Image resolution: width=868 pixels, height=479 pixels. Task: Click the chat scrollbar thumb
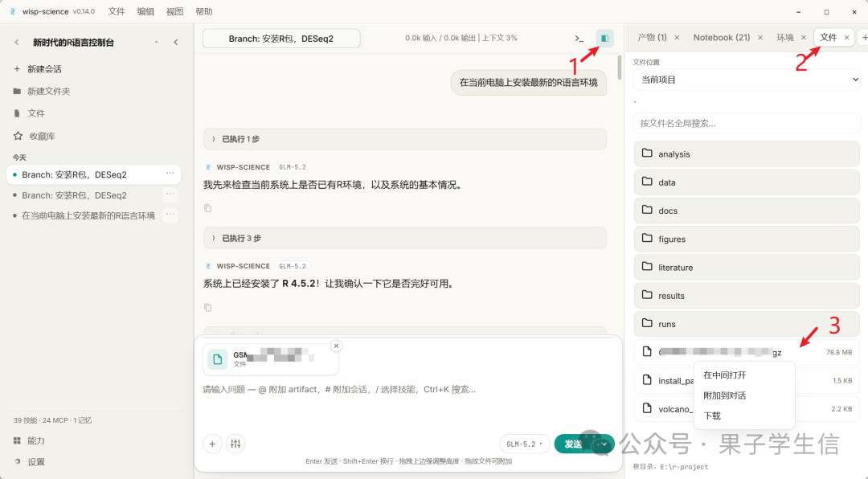tap(620, 68)
